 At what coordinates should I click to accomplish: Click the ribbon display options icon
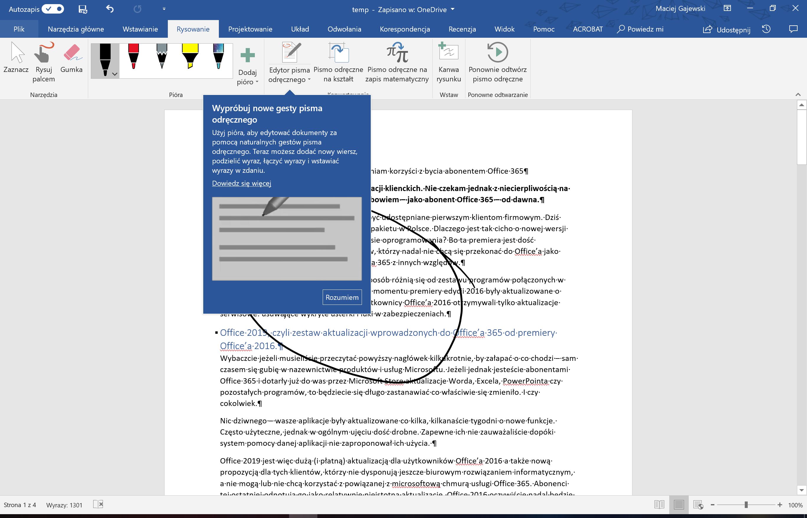(x=727, y=9)
